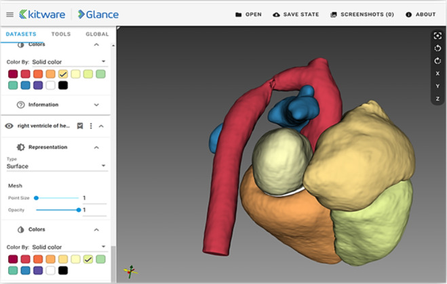This screenshot has width=447, height=284.
Task: Switch to the TOOLS tab
Action: pyautogui.click(x=61, y=34)
